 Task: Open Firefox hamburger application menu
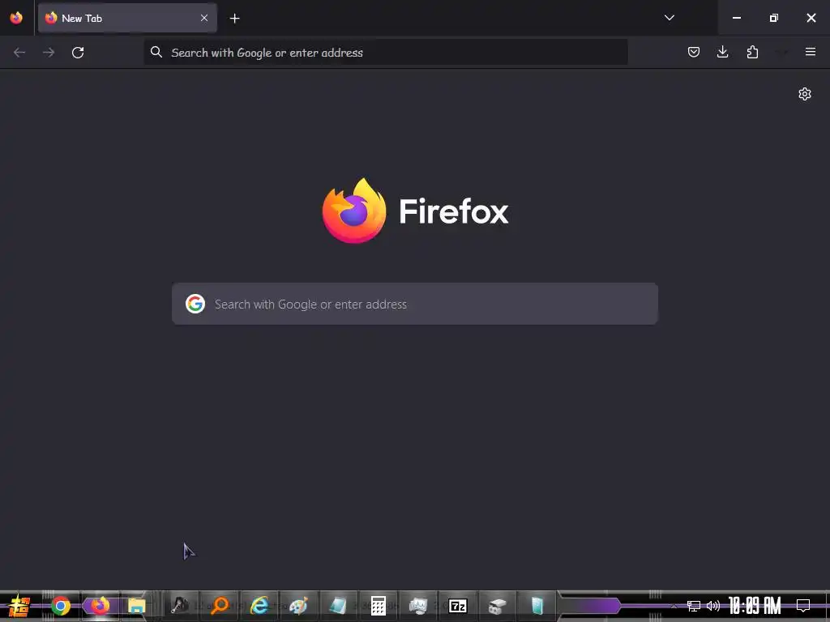tap(810, 52)
